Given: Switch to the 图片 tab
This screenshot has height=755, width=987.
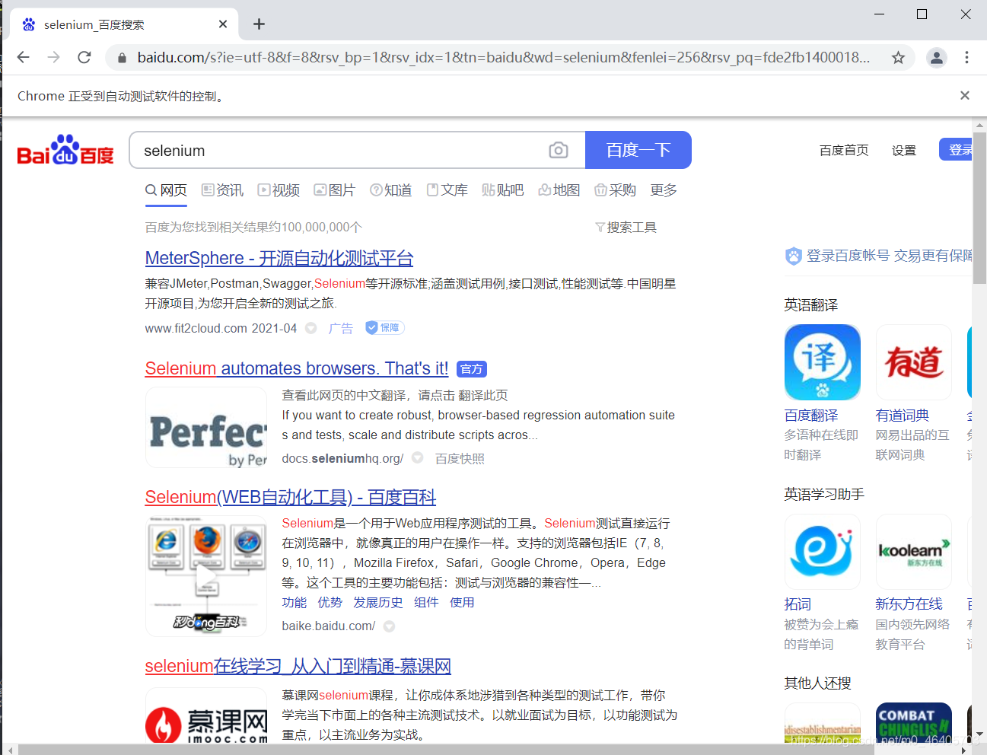Looking at the screenshot, I should tap(335, 190).
